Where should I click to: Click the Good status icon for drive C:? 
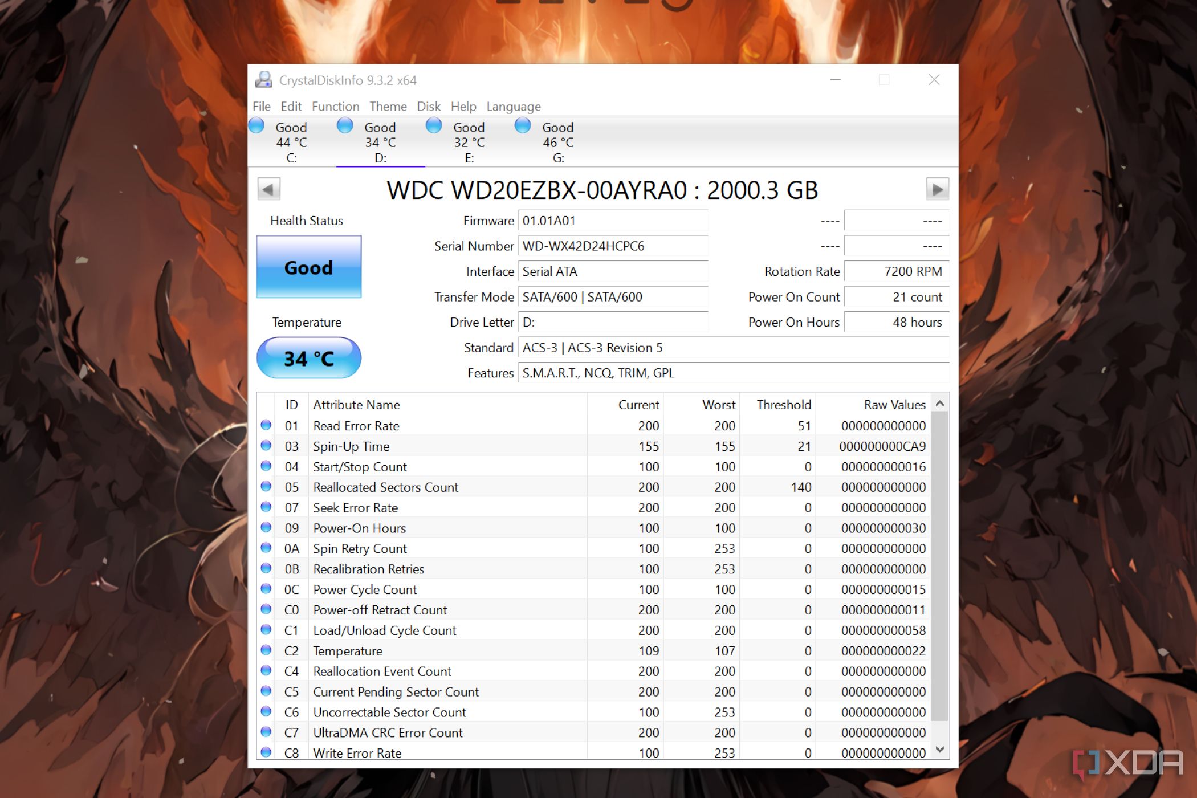click(260, 127)
